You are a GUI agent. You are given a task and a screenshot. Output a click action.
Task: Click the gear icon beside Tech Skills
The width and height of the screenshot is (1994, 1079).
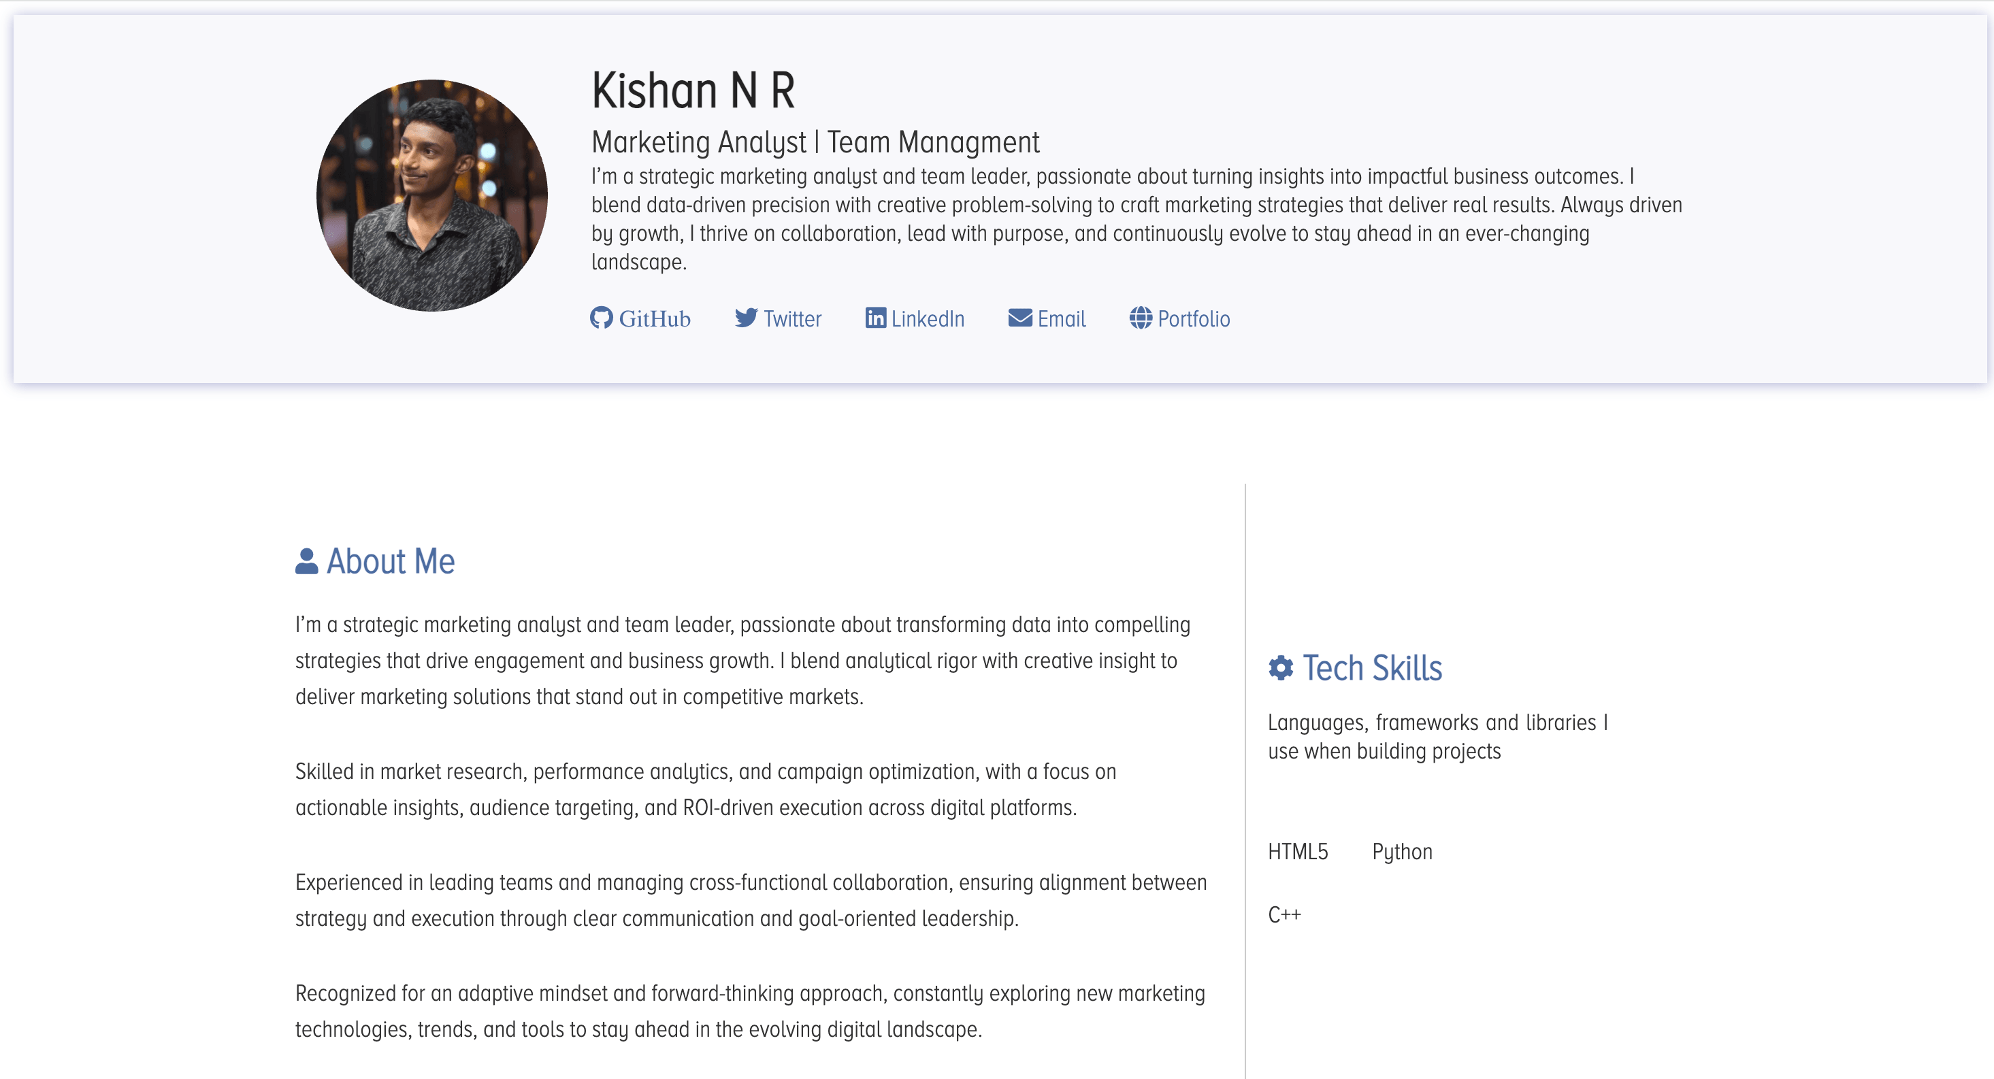tap(1279, 667)
